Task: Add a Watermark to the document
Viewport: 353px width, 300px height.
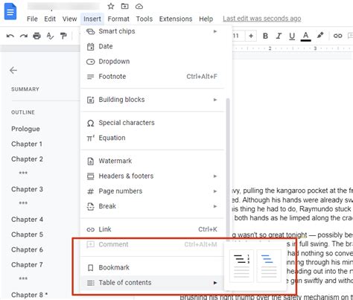Action: [152, 161]
